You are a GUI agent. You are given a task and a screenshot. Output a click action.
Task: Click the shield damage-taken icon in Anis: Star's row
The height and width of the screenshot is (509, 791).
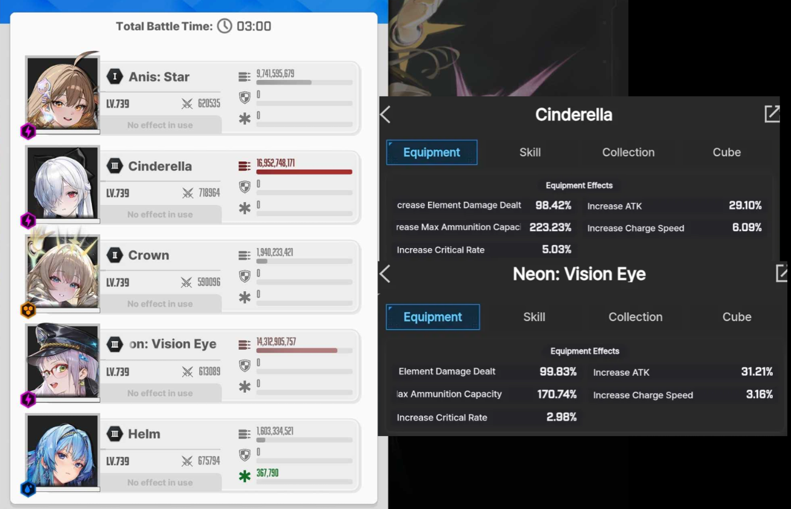[x=245, y=97]
